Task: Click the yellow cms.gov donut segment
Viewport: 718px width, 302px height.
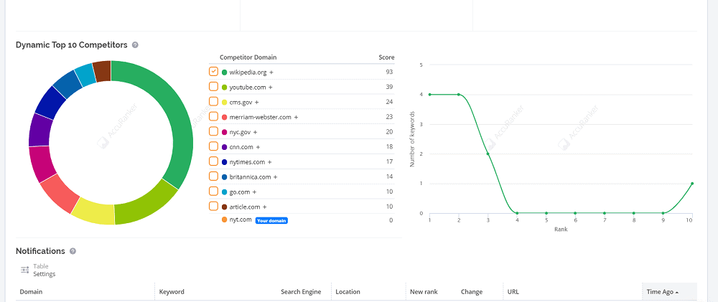Action: (93, 212)
